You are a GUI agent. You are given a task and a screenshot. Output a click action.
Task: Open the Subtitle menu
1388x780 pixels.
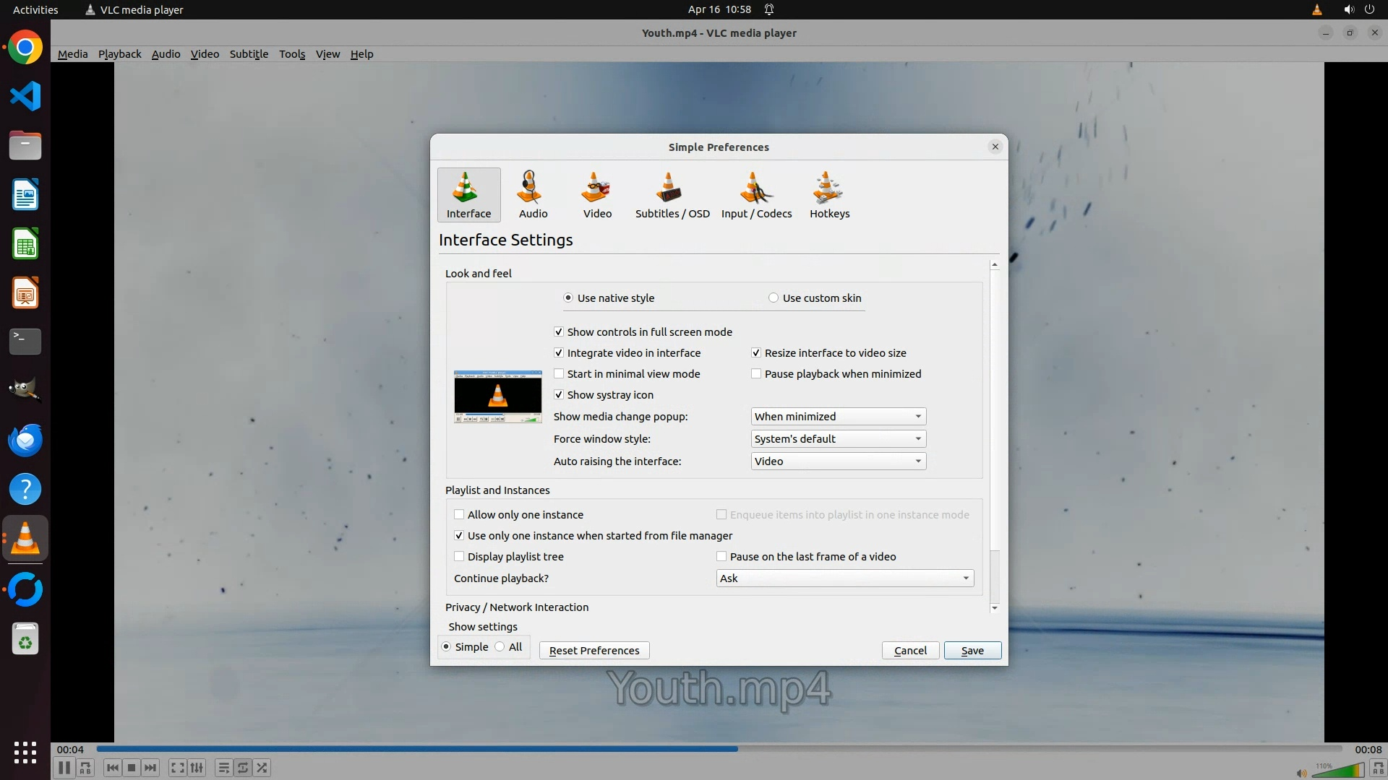coord(249,54)
